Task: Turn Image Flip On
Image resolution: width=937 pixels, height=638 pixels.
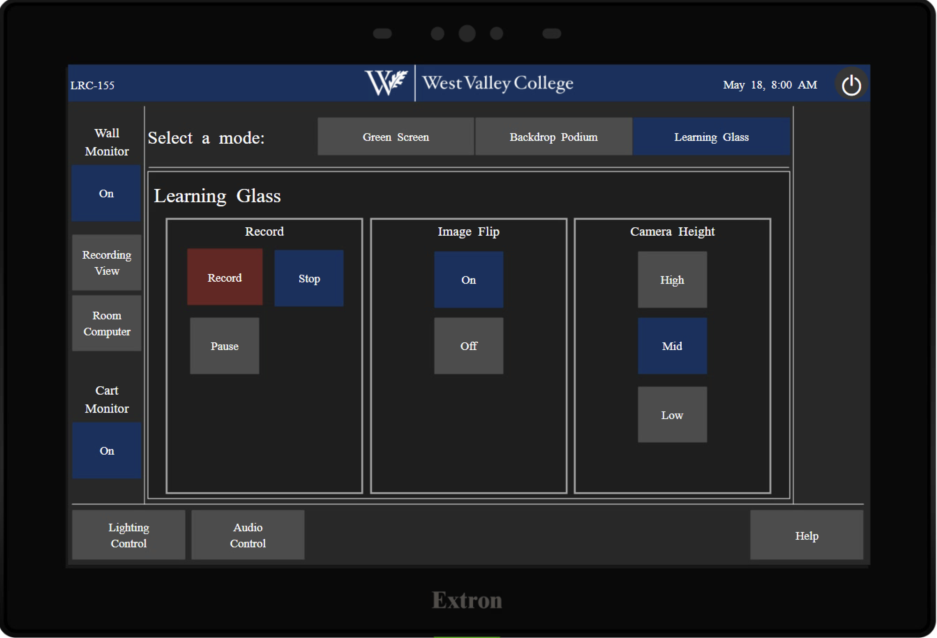Action: 468,280
